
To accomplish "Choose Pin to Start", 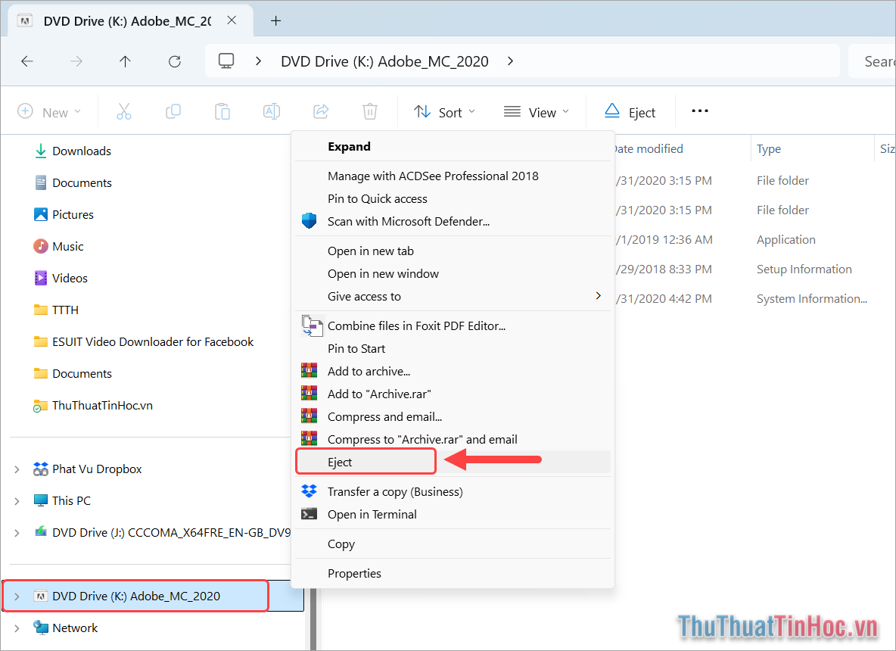I will click(x=453, y=349).
